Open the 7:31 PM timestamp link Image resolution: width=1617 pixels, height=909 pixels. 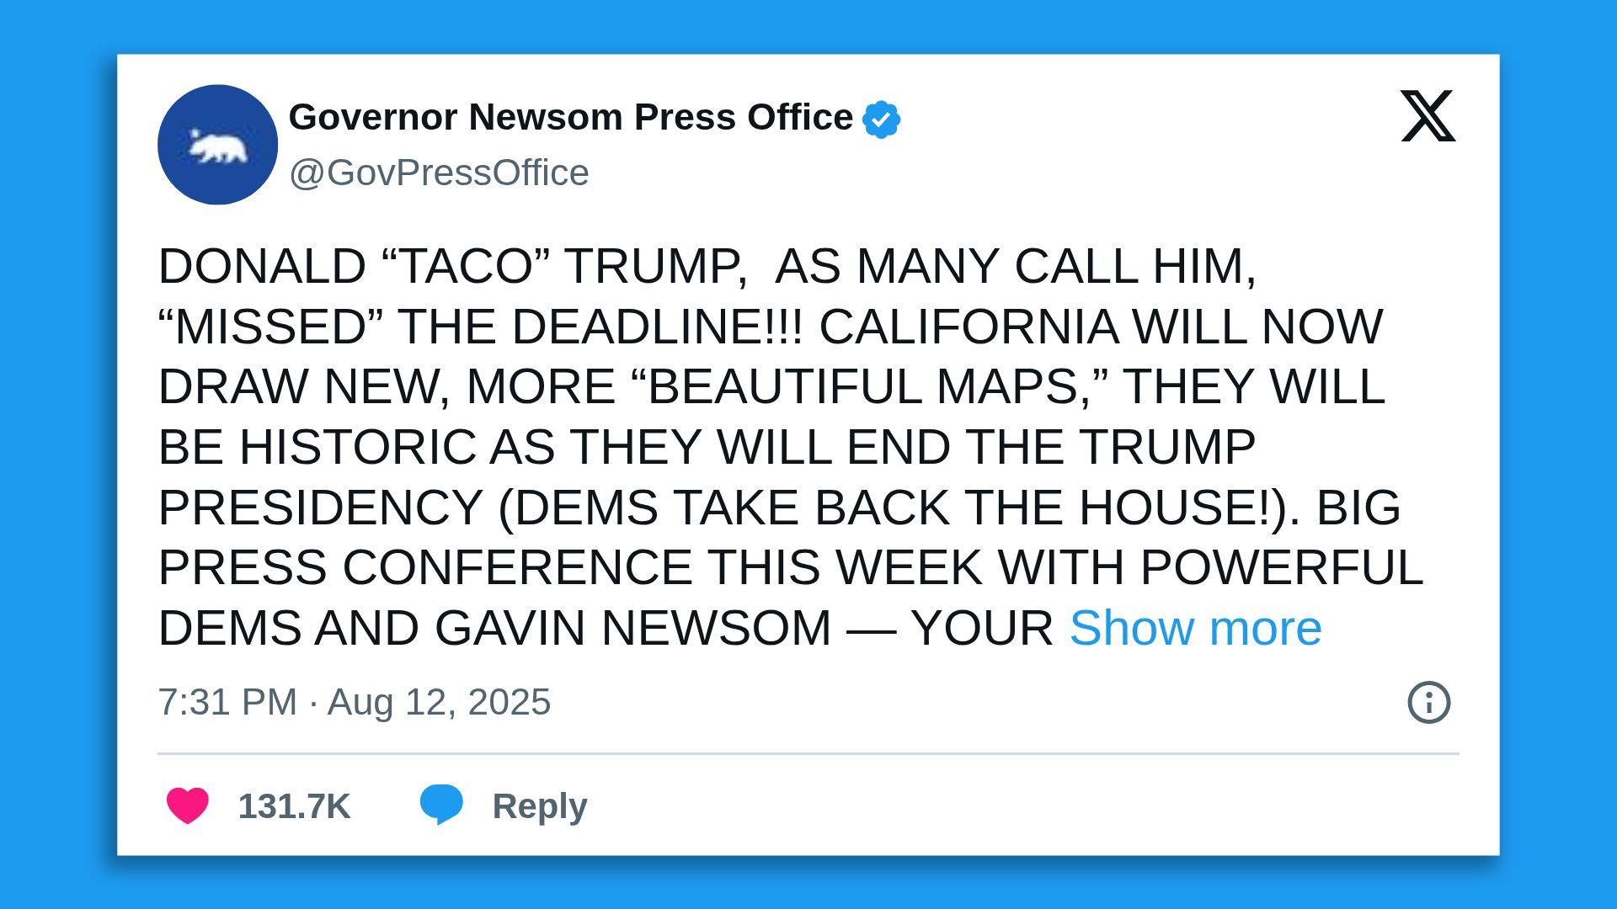point(227,702)
